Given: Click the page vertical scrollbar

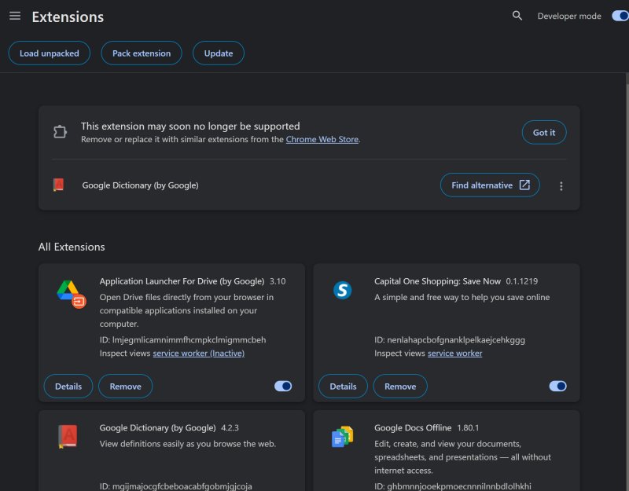Looking at the screenshot, I should pyautogui.click(x=626, y=236).
